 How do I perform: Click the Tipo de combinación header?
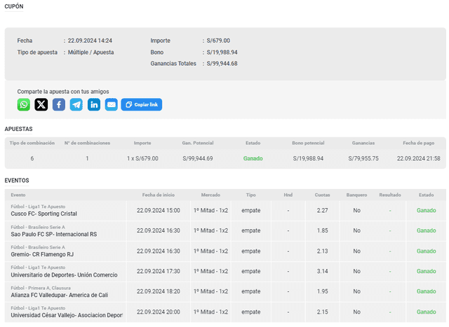coord(32,143)
